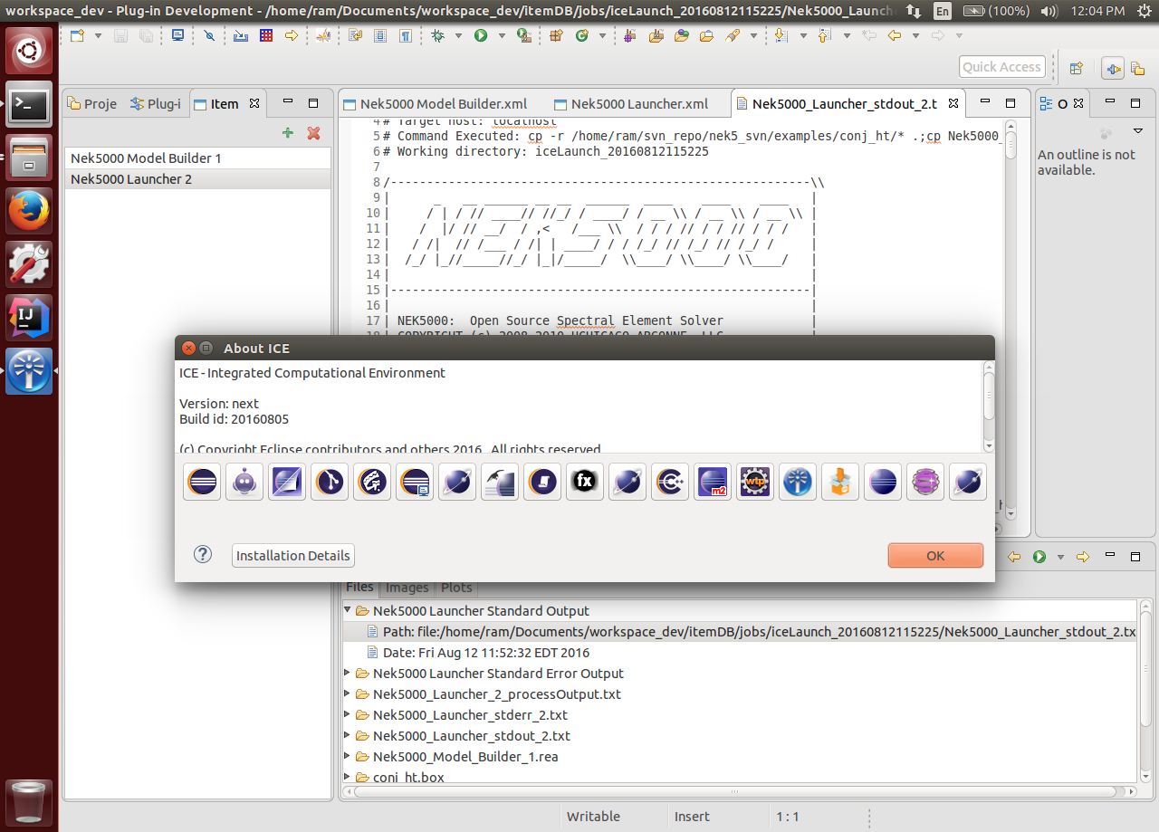Click the Writable status bar entry

(593, 817)
